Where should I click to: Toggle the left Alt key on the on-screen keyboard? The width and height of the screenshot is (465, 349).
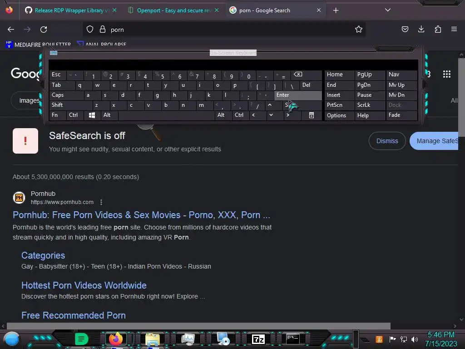click(109, 115)
